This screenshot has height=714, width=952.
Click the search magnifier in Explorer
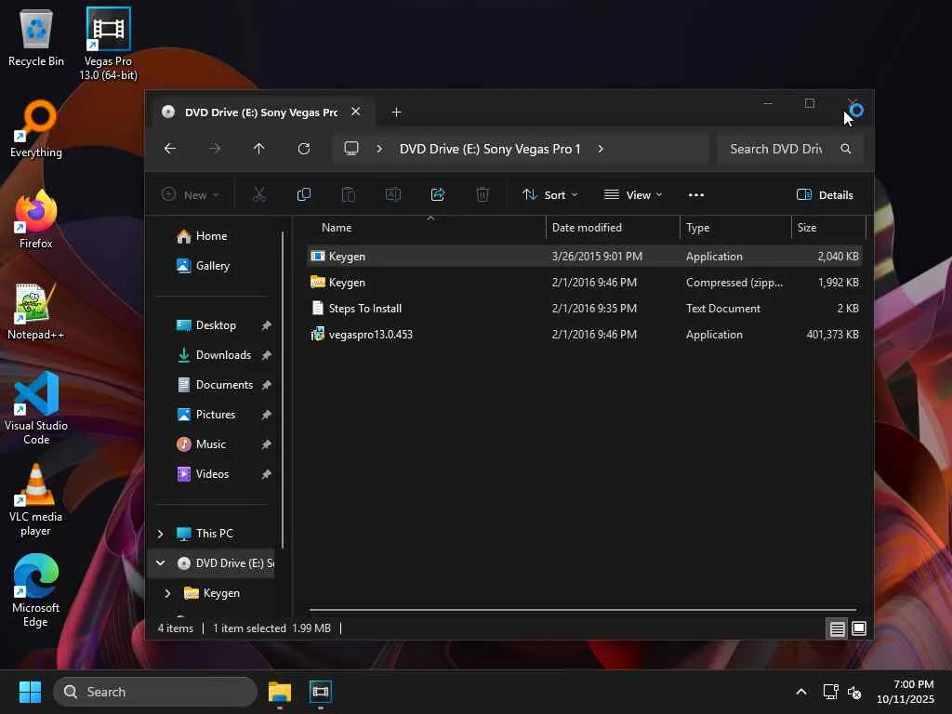click(x=846, y=149)
